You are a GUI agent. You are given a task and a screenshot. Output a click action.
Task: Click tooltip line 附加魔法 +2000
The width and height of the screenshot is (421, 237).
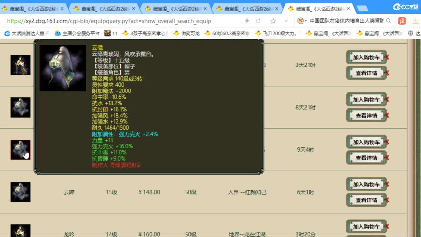pyautogui.click(x=111, y=91)
